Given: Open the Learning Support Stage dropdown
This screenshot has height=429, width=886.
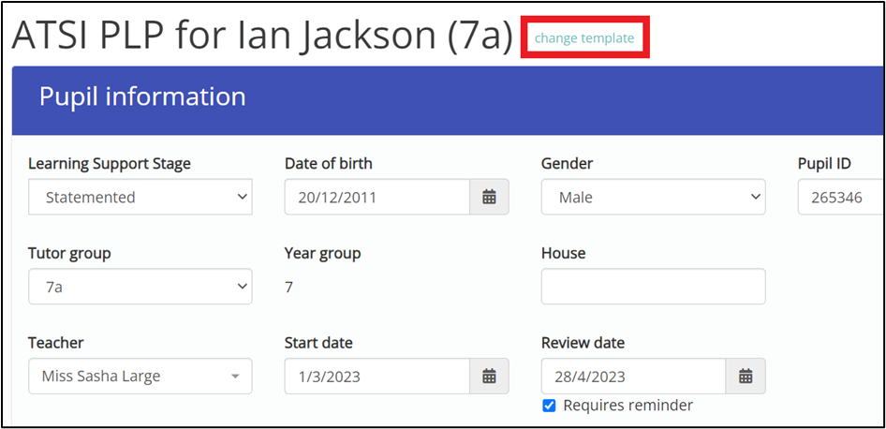Looking at the screenshot, I should click(x=140, y=197).
